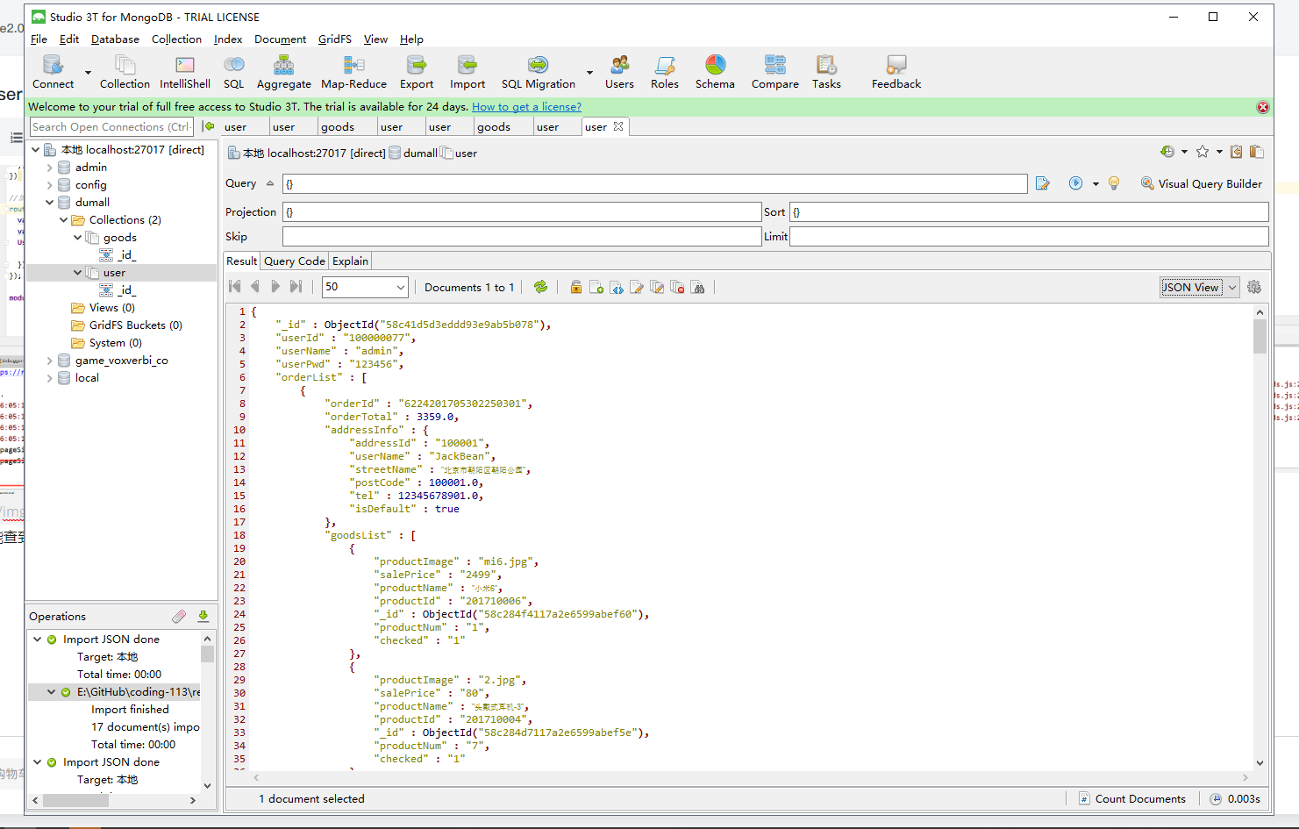The height and width of the screenshot is (829, 1299).
Task: Click the star bookmark query icon
Action: point(1203,152)
